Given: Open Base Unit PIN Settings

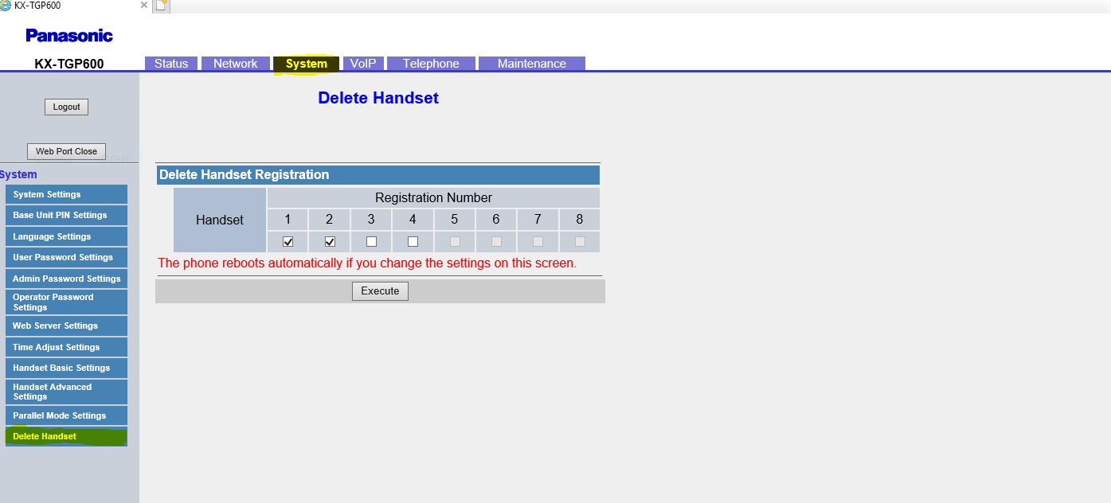Looking at the screenshot, I should [66, 215].
